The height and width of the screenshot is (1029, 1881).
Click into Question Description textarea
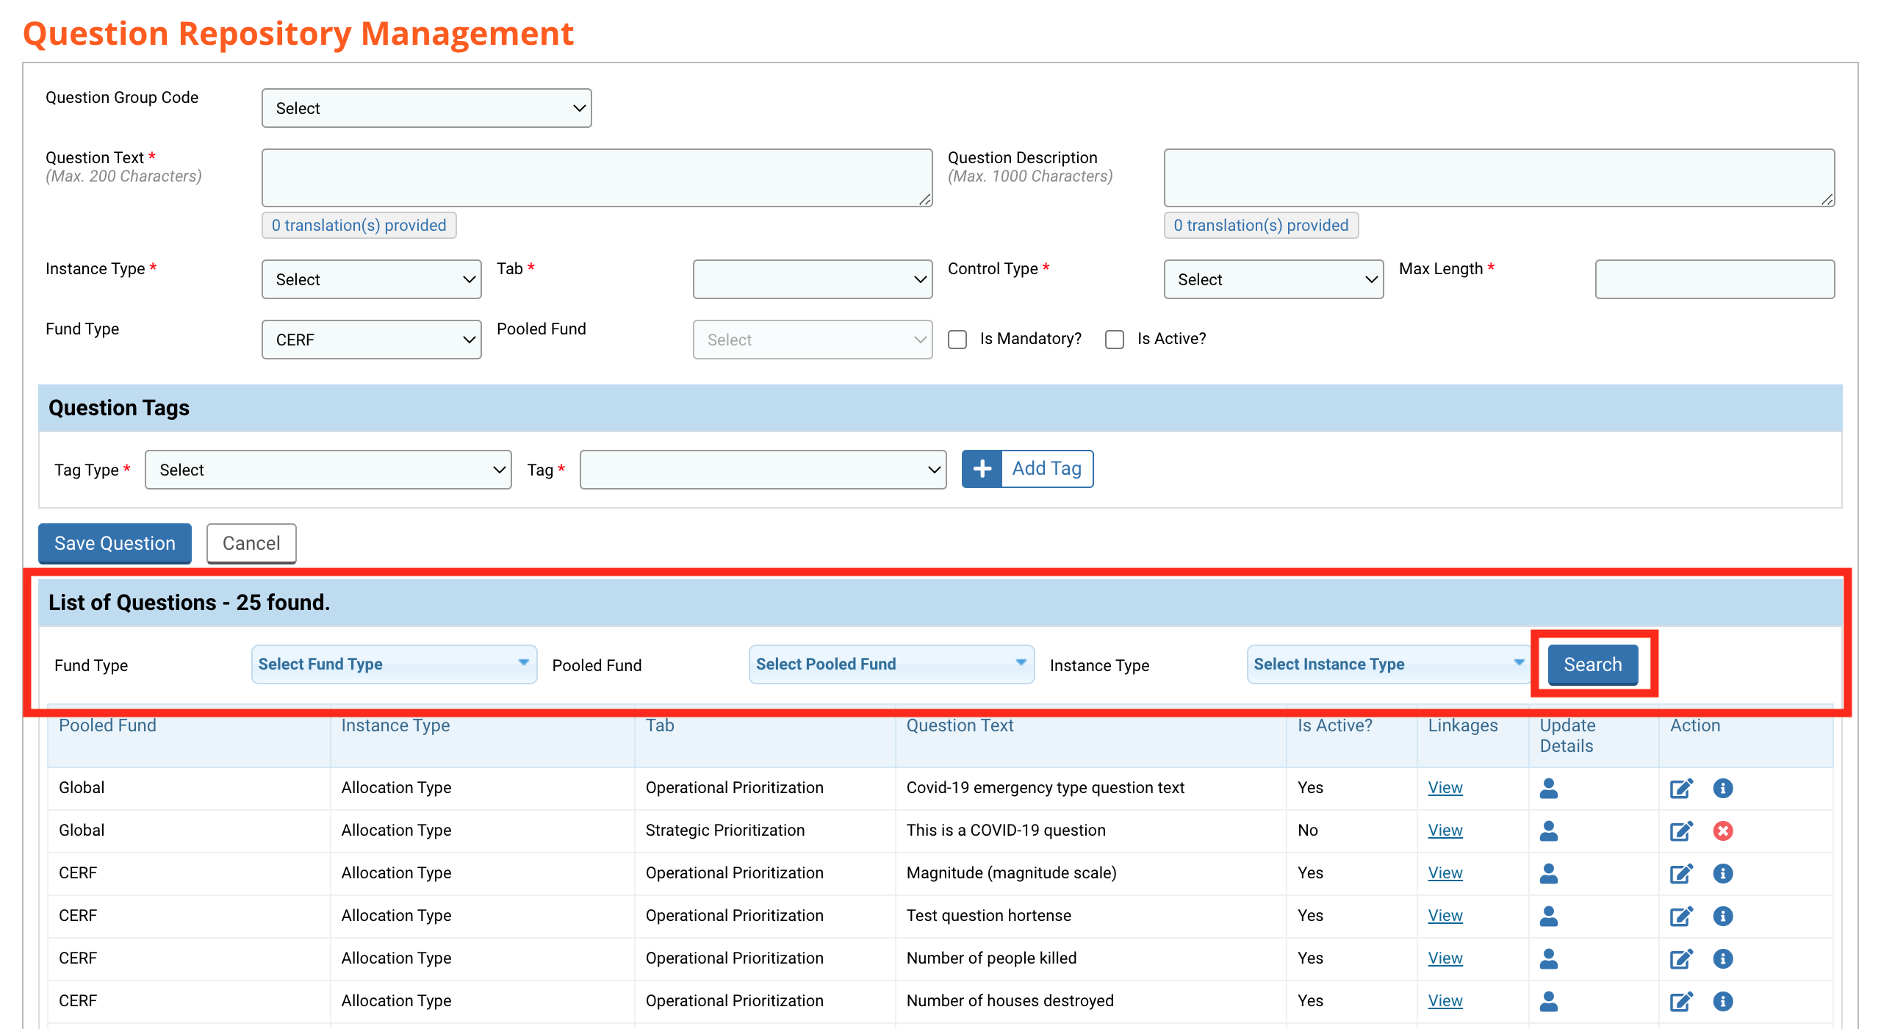point(1500,178)
